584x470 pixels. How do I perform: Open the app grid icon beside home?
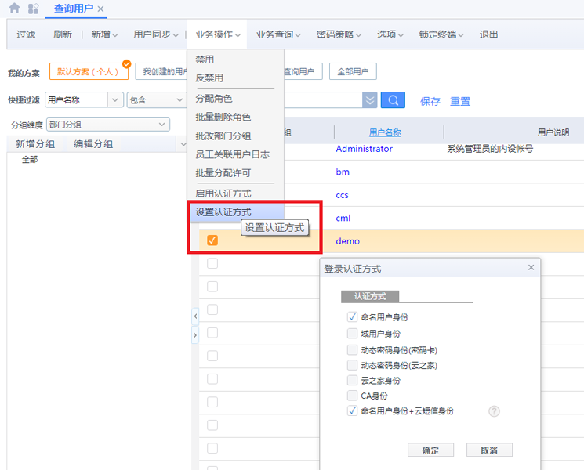33,8
